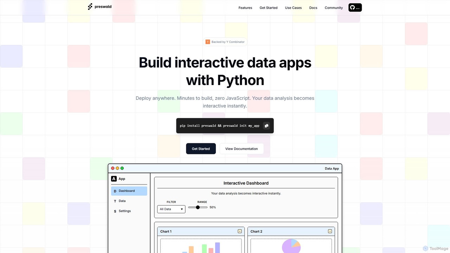The image size is (450, 253).
Task: Open the GitHub icon button
Action: click(x=355, y=7)
